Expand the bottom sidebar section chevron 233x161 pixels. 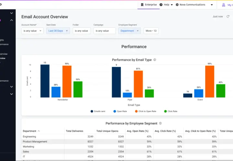(11, 94)
